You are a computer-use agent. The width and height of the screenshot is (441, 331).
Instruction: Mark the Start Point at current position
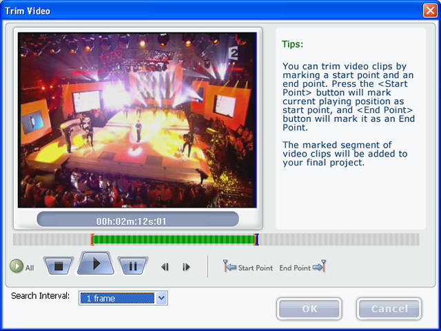(248, 268)
